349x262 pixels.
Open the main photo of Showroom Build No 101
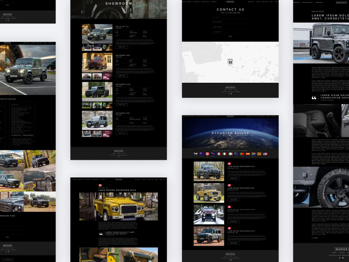pos(97,34)
